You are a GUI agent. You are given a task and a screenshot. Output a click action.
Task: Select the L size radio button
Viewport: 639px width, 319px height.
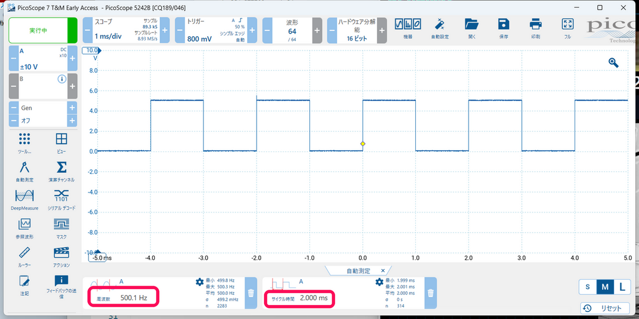621,287
